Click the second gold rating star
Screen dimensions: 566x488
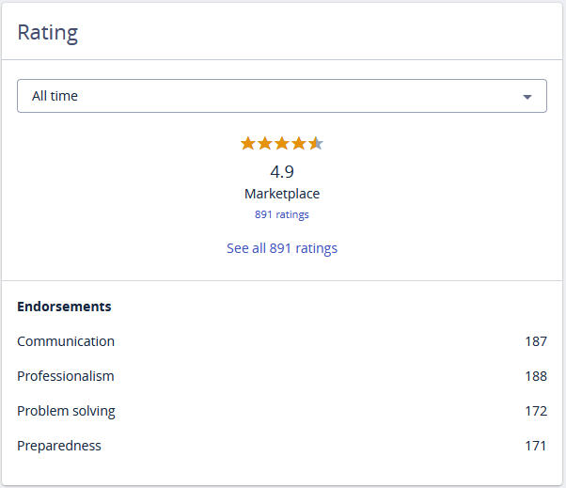tap(265, 144)
